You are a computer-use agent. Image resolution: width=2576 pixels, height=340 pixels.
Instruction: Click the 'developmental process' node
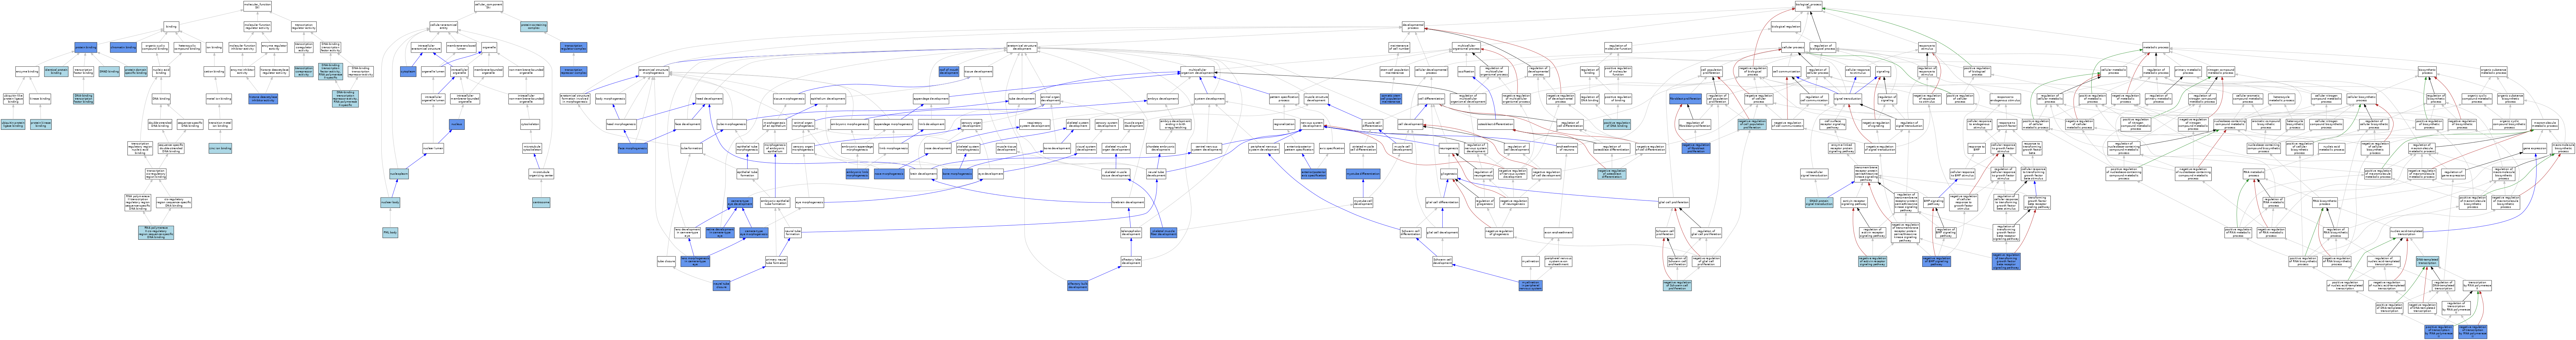pos(1413,27)
